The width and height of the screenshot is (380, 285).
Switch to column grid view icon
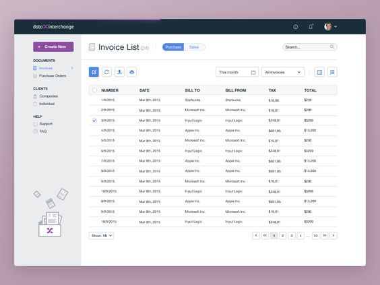(319, 72)
